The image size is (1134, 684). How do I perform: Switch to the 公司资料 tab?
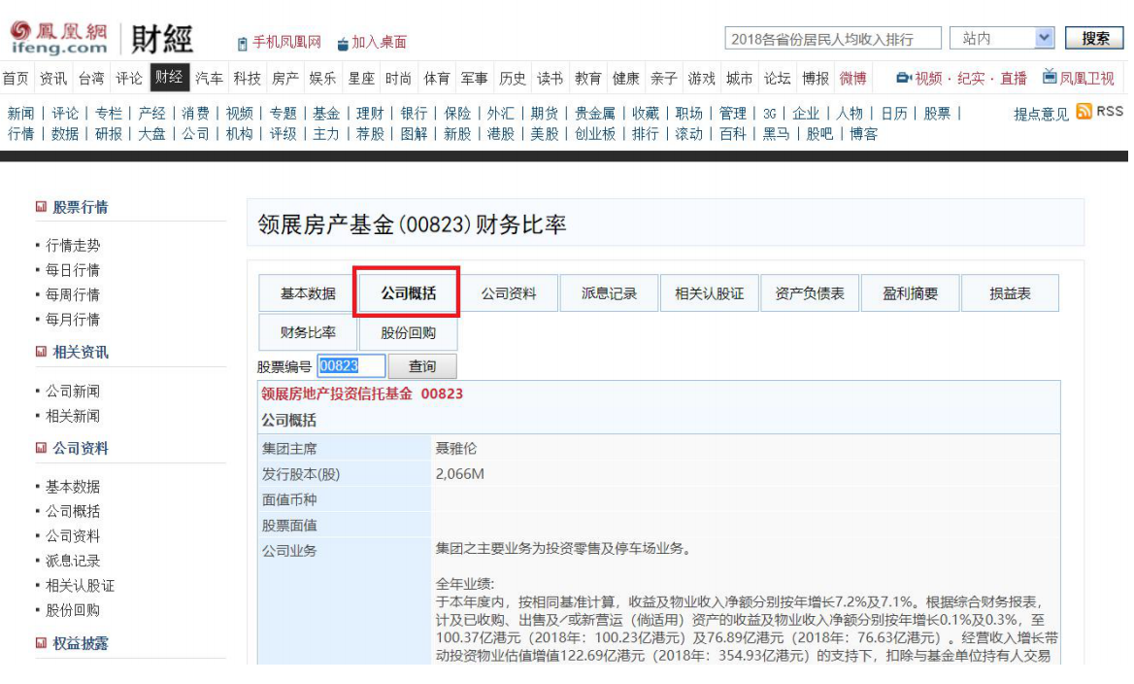click(509, 293)
